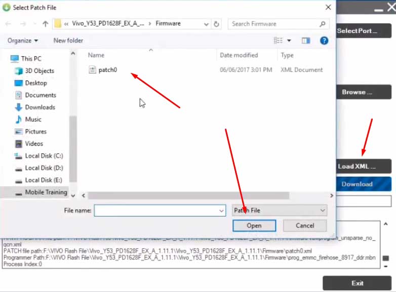Open Local Disk (D:)
Screen dimensions: 396x292
point(38,168)
